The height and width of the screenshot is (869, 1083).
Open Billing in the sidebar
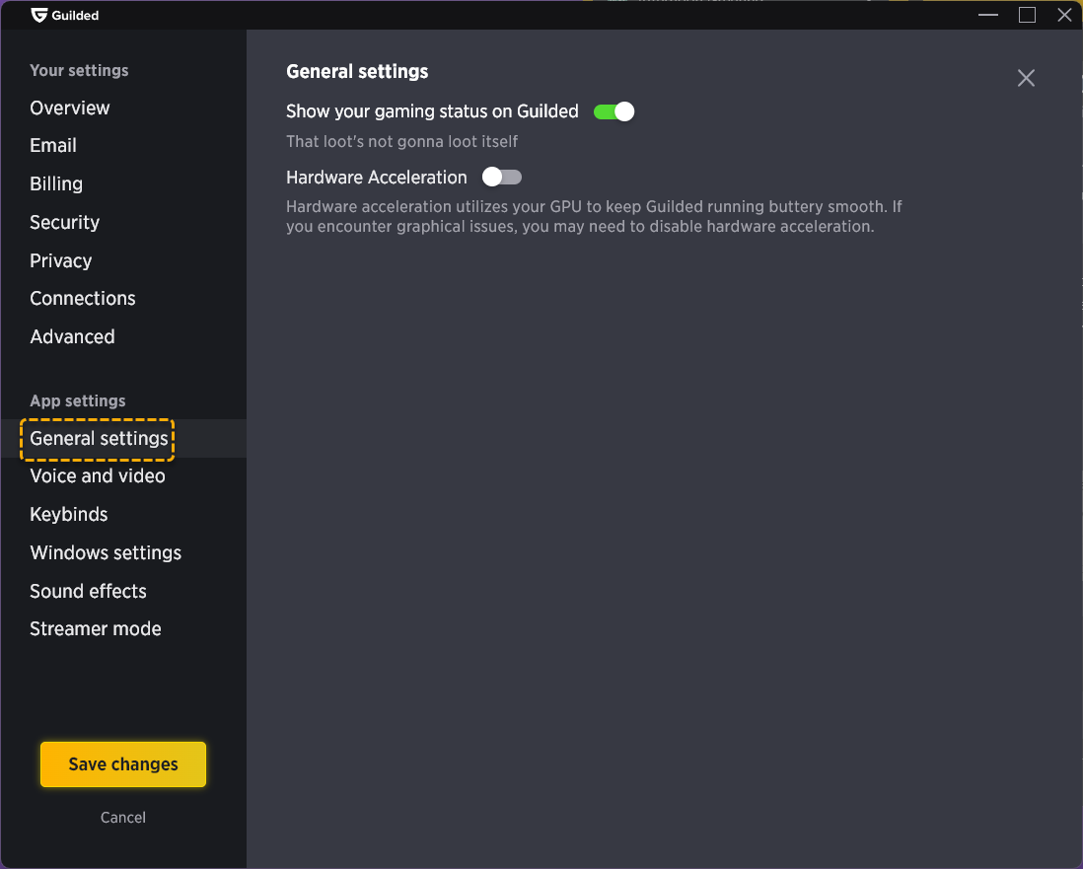[56, 183]
